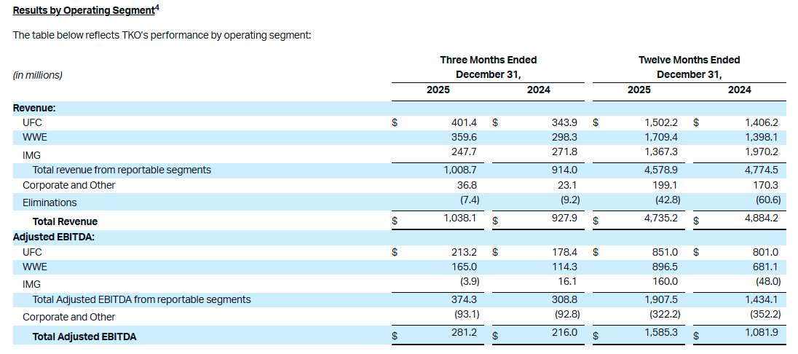Select Total Revenue value 4,884.2
The width and height of the screenshot is (798, 354).
click(x=762, y=219)
